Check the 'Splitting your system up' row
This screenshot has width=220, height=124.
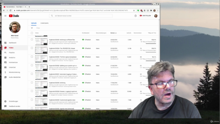(x=32, y=65)
